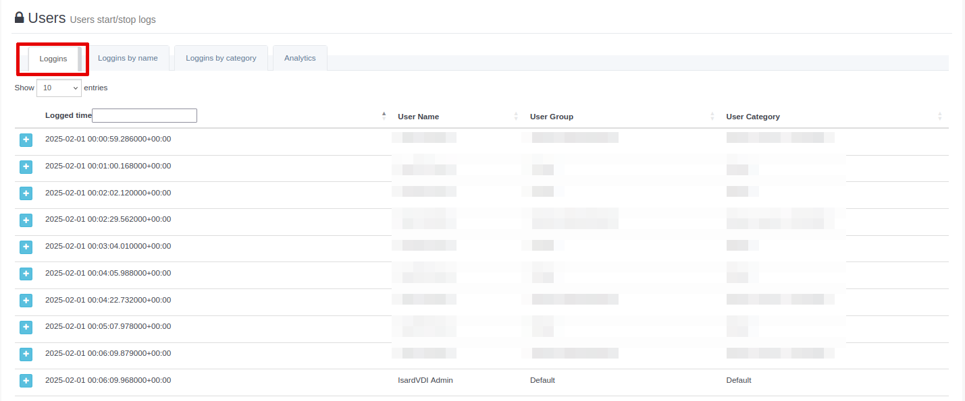
Task: Click plus icon for 00:02:02.120000 entry
Action: click(26, 193)
